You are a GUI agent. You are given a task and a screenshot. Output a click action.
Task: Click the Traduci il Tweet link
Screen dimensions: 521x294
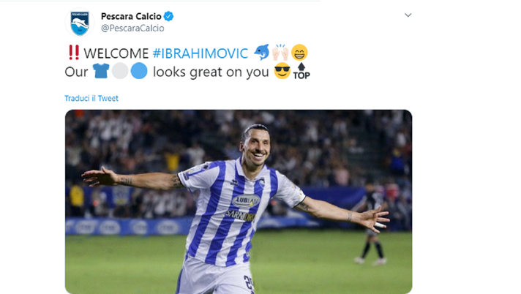pos(91,98)
